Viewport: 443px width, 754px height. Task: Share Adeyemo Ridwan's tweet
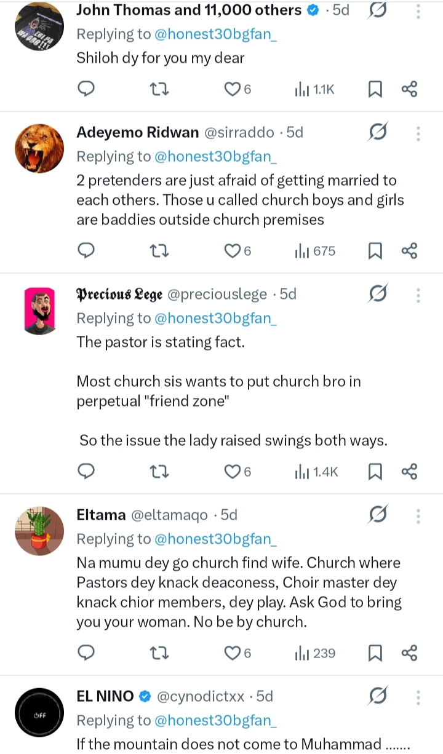[x=410, y=250]
